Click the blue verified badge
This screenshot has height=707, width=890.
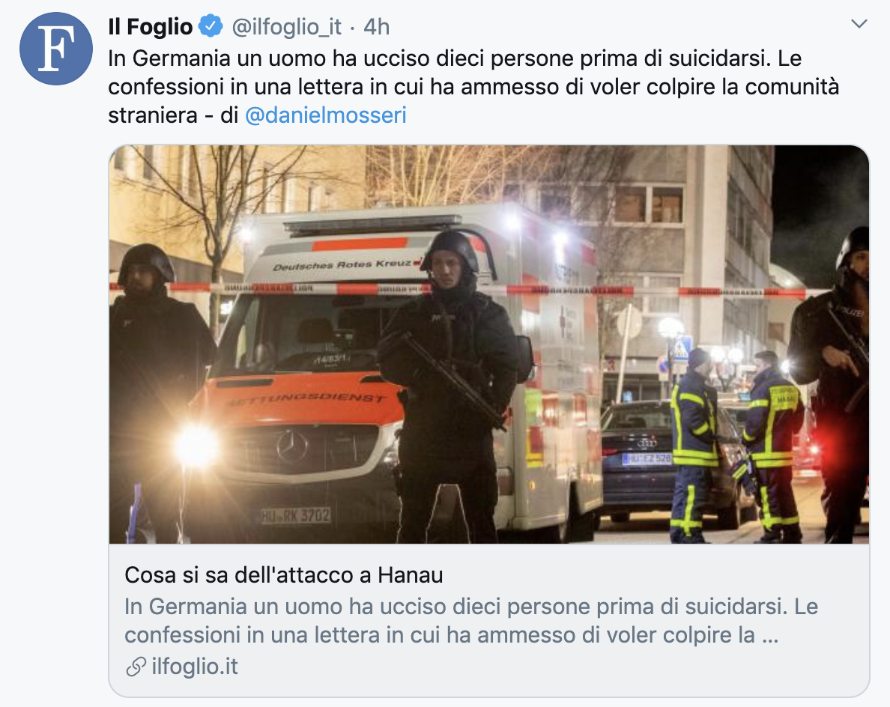[211, 27]
